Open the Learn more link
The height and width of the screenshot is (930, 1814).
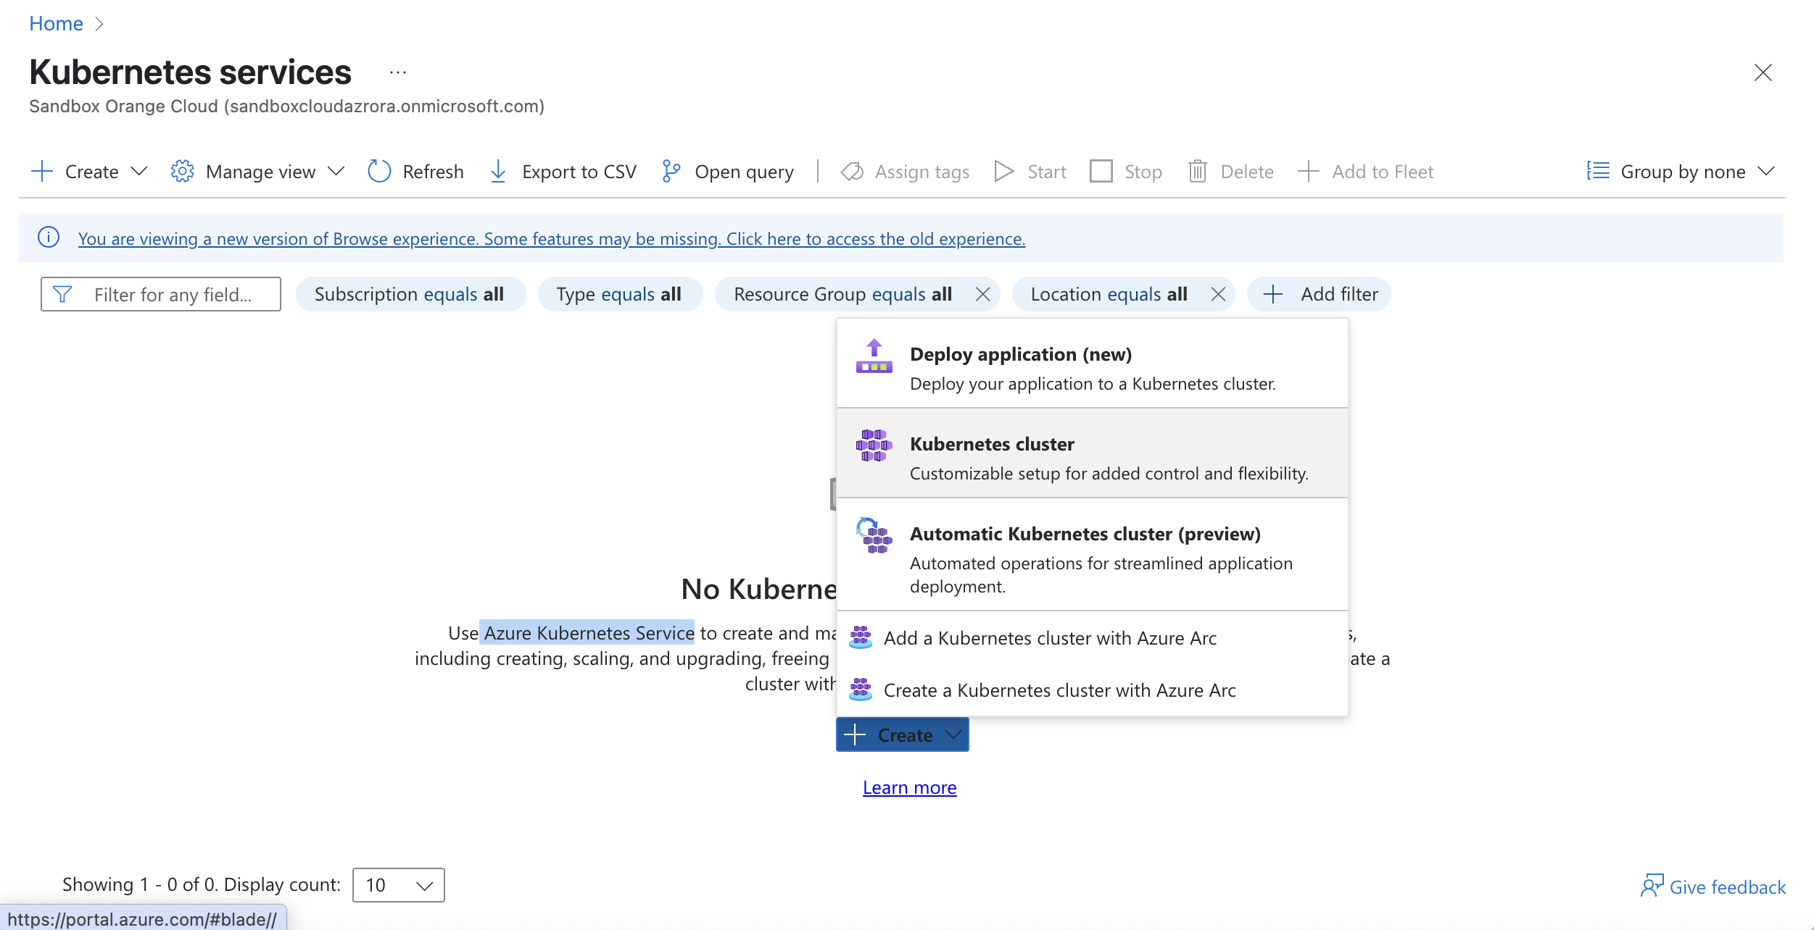[x=909, y=787]
